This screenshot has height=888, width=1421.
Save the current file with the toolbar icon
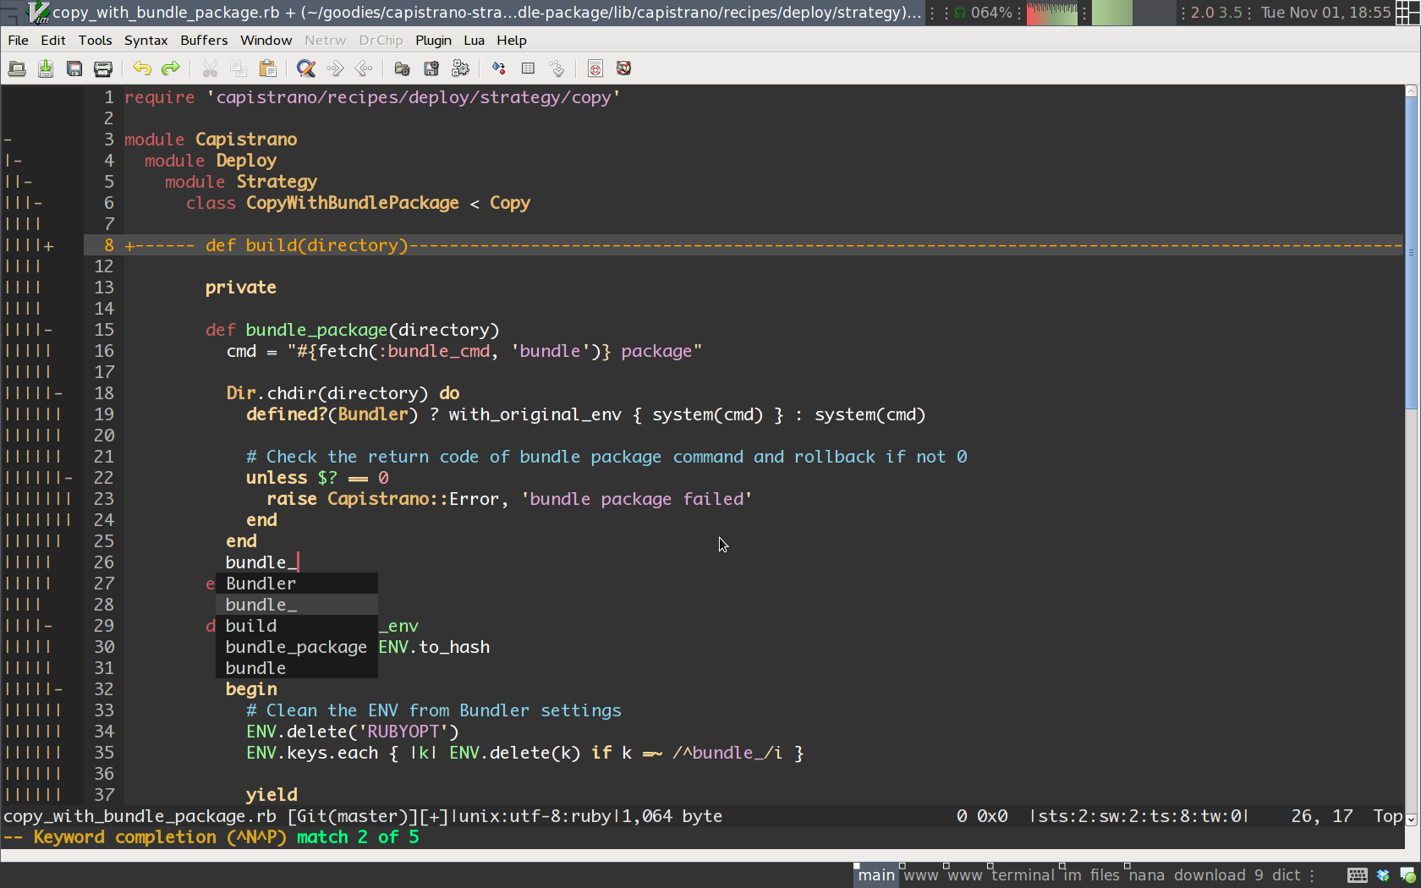point(46,69)
